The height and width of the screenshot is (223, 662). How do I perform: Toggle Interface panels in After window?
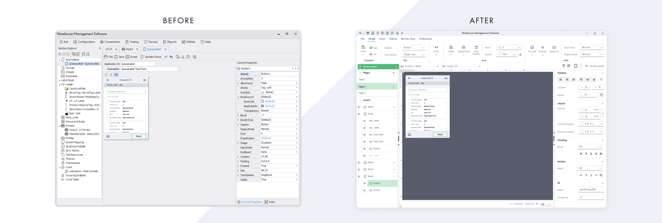(594, 65)
